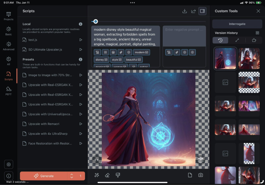
Task: Open the batch count stepper arrows
Action: [x=72, y=176]
